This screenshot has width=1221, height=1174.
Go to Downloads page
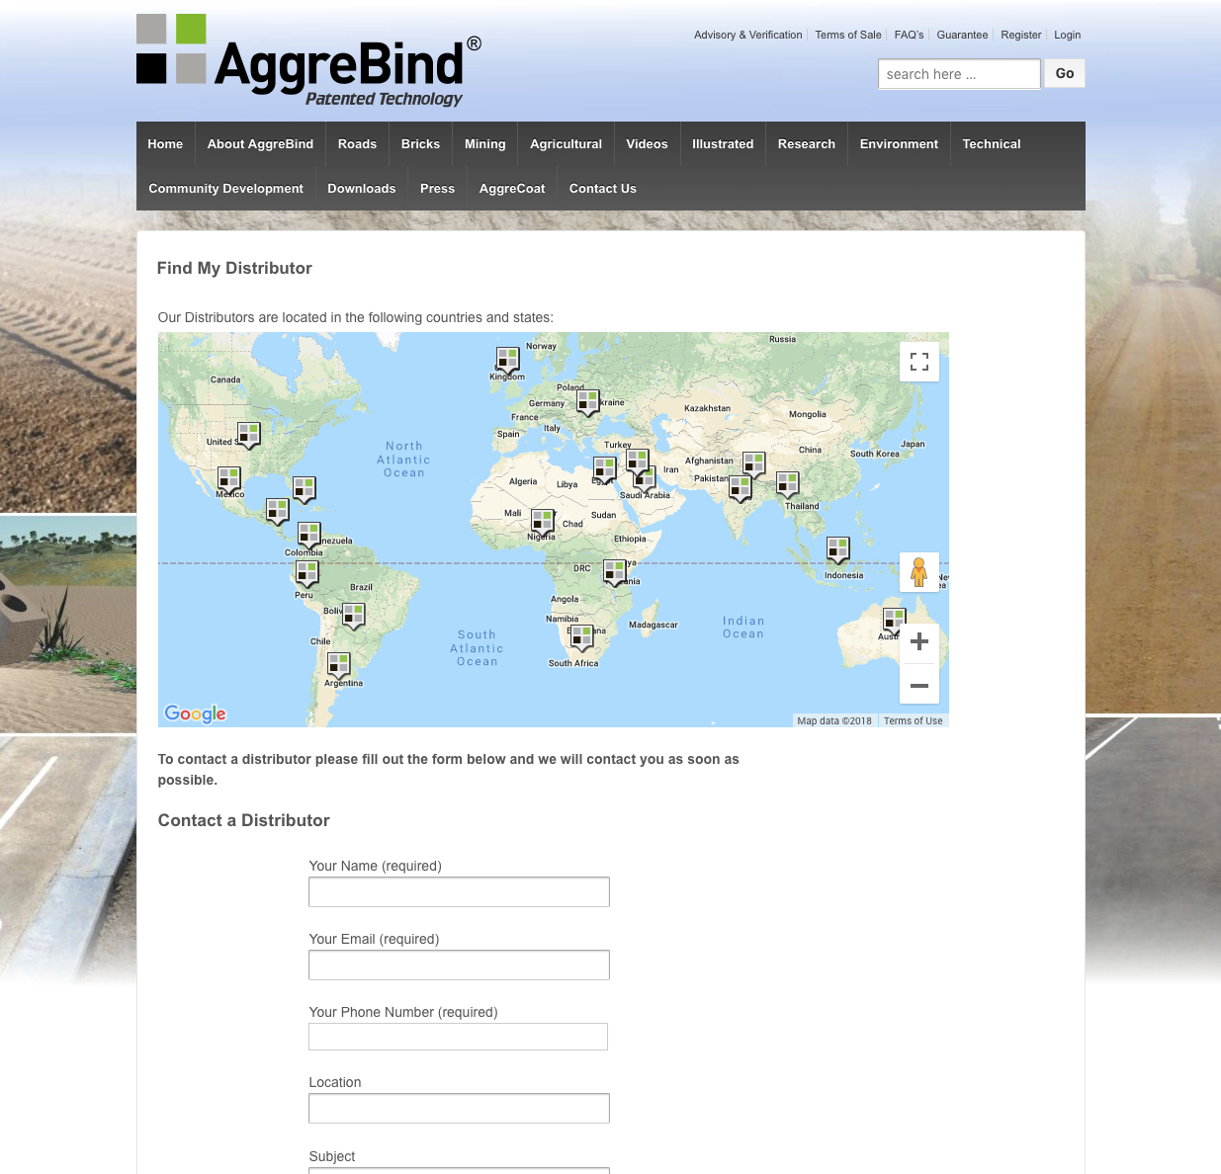click(362, 189)
